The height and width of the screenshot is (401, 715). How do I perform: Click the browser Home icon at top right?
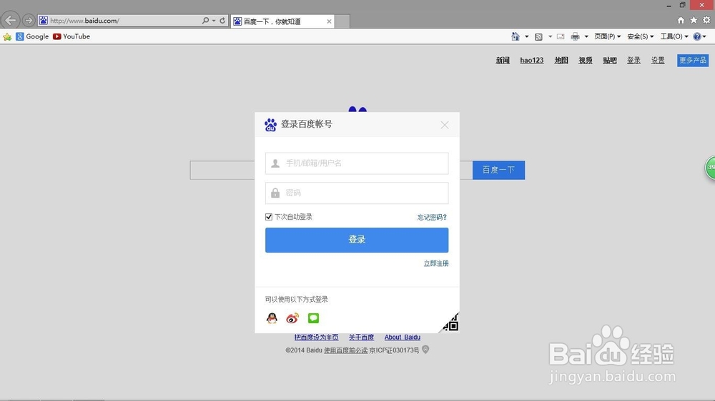(x=681, y=20)
